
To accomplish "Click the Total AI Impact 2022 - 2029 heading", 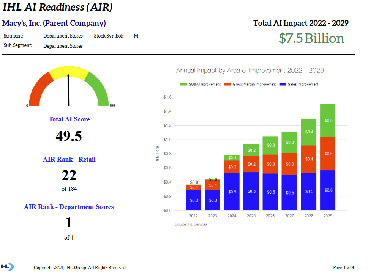I will coord(301,23).
